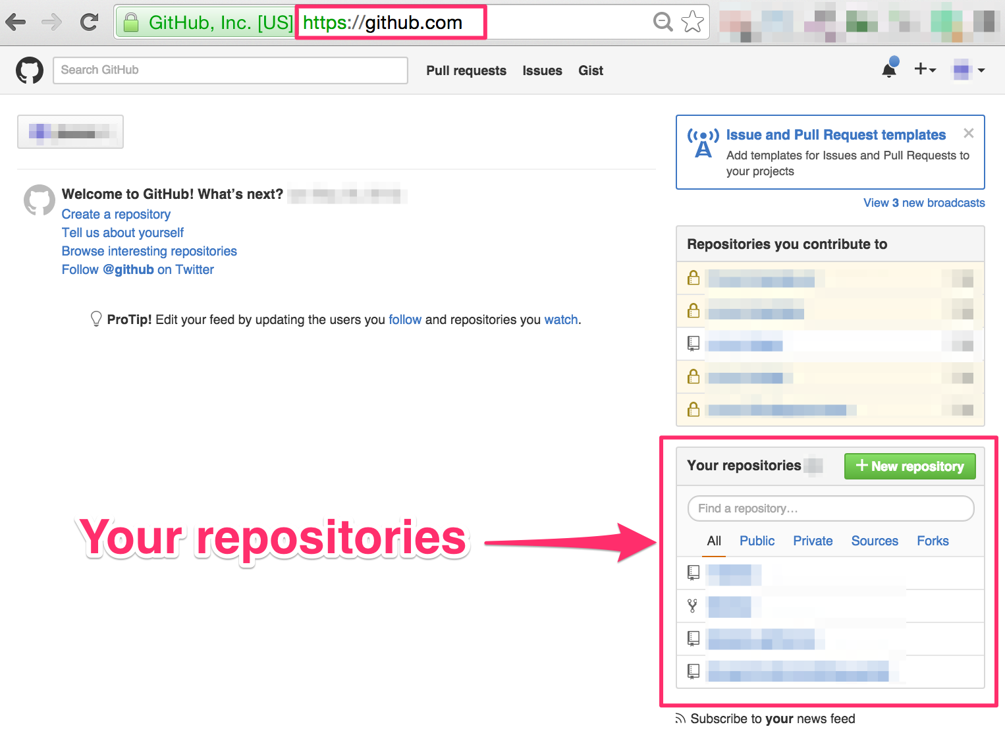Screen dimensions: 1005x735
Task: Click the watch link in ProTip
Action: pyautogui.click(x=561, y=319)
